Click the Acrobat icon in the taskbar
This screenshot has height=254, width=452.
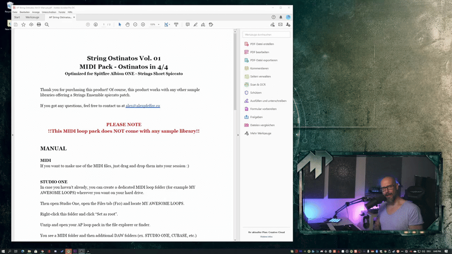pos(88,251)
